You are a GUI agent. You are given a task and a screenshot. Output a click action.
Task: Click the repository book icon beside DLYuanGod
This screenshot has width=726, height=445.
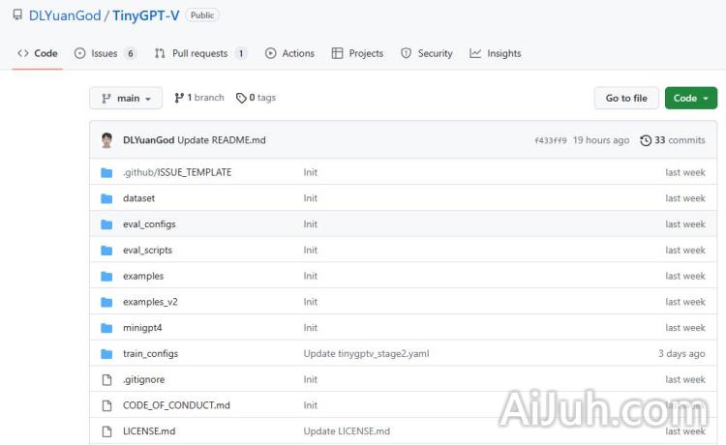tap(17, 15)
